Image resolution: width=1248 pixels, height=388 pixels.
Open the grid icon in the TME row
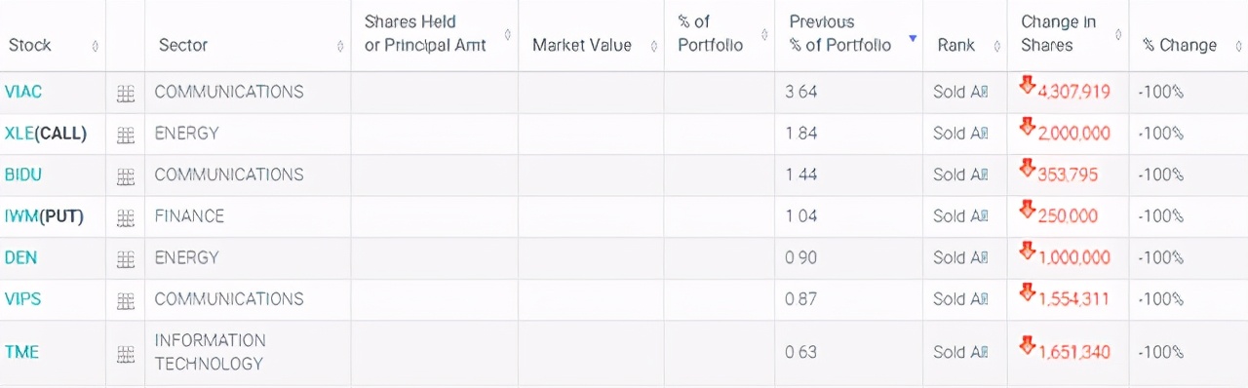125,354
